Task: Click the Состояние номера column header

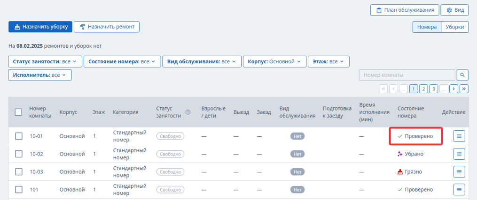Action: pos(411,112)
